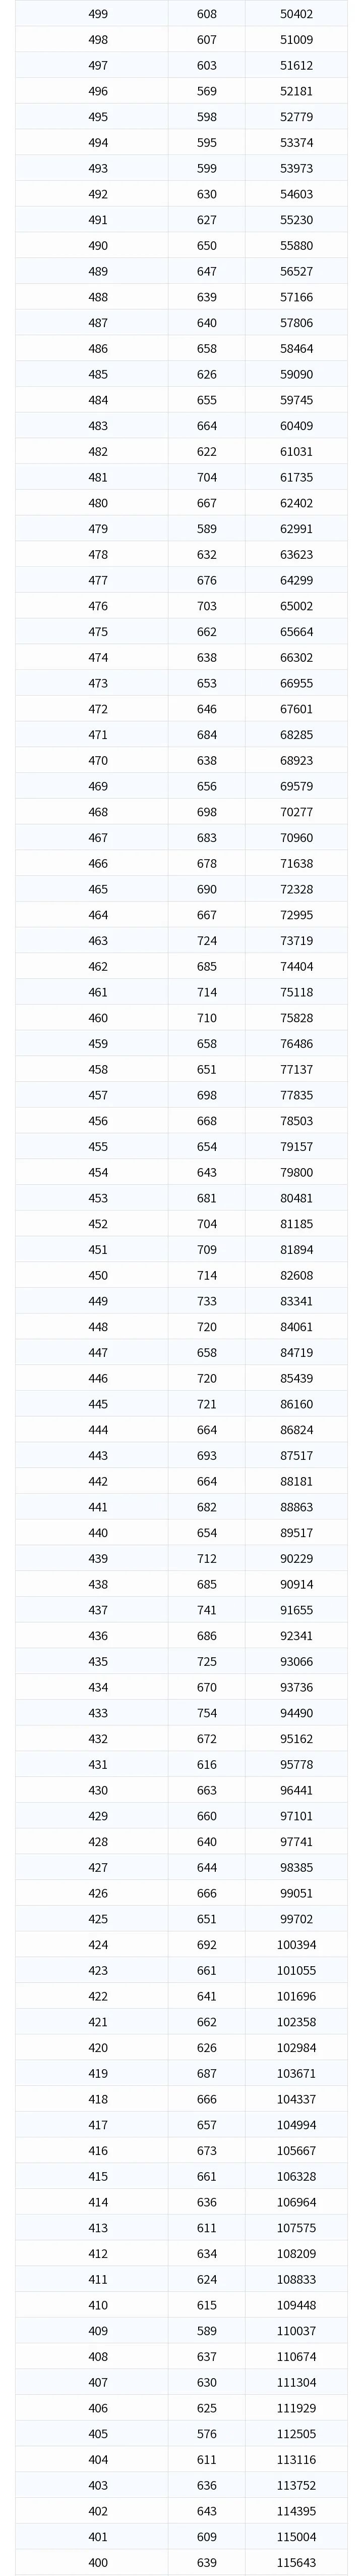The width and height of the screenshot is (363, 2576).
Task: Select the score 420 cell
Action: pos(98,2048)
